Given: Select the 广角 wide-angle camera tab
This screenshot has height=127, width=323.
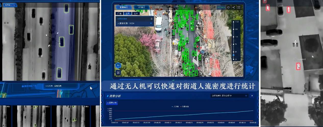Looking at the screenshot, I should (119, 13).
